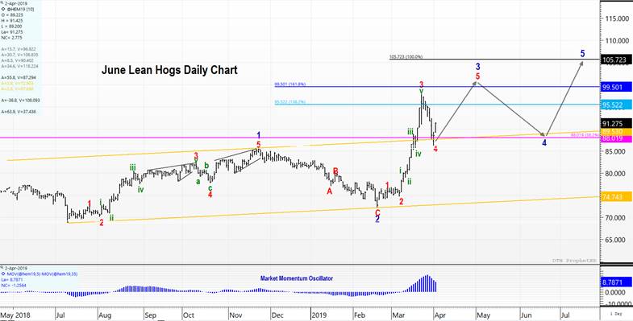Click the 'MOV(@hem19,5)-MOV(@hem19,35)' formula
This screenshot has width=633, height=321.
tap(42, 274)
